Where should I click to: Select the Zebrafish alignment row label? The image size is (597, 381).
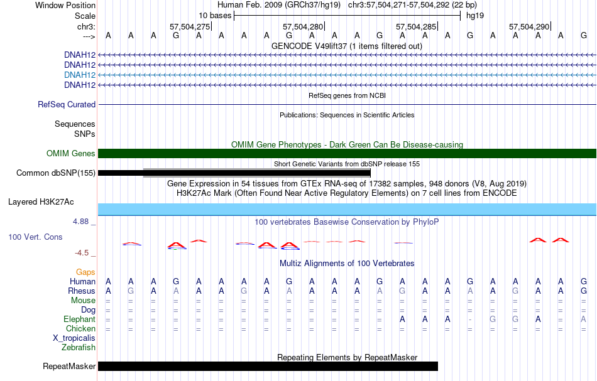pos(79,347)
